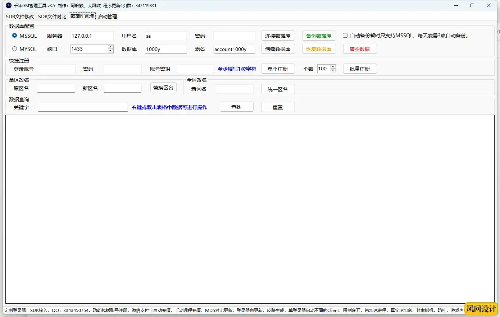Select the MYSQL radio button

click(15, 49)
